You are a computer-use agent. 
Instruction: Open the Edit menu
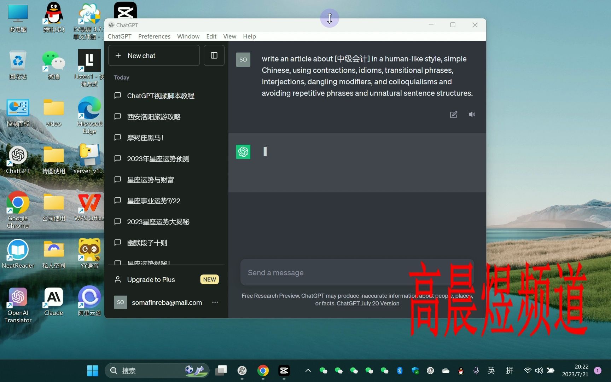[211, 36]
